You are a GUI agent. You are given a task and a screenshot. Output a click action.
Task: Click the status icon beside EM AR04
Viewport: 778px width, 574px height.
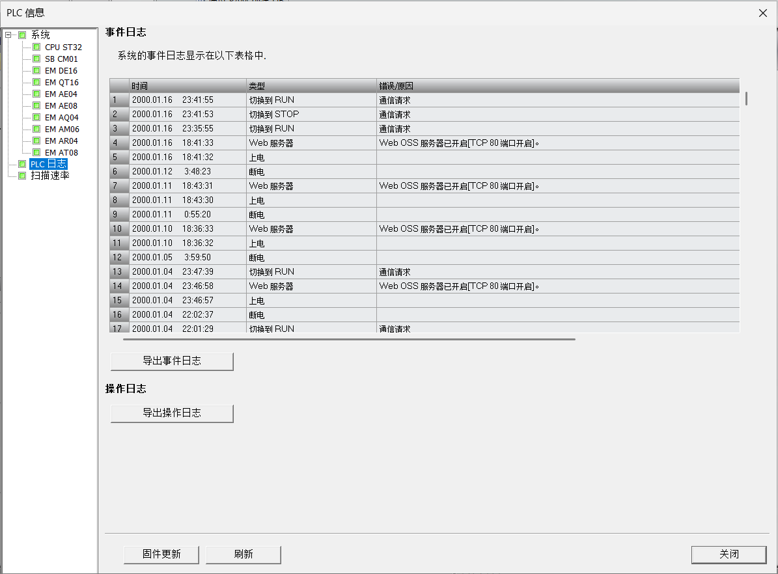point(36,141)
